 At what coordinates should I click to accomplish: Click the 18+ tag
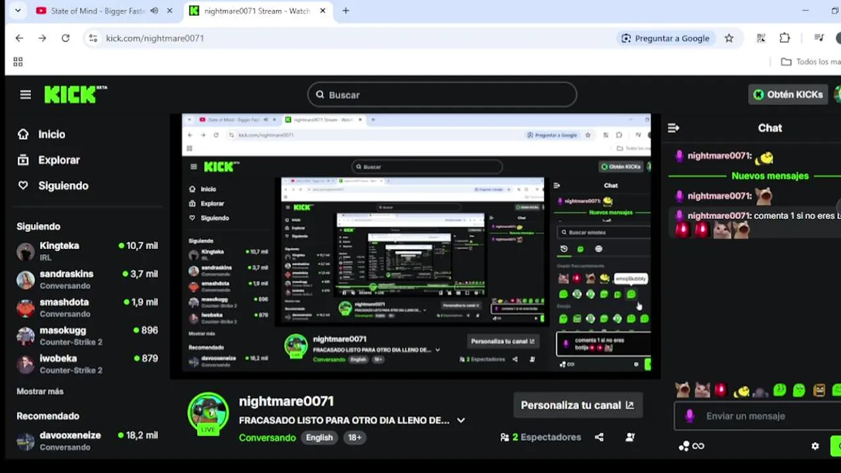click(354, 438)
